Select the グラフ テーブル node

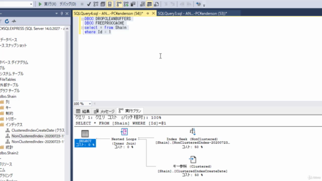(x=10, y=90)
